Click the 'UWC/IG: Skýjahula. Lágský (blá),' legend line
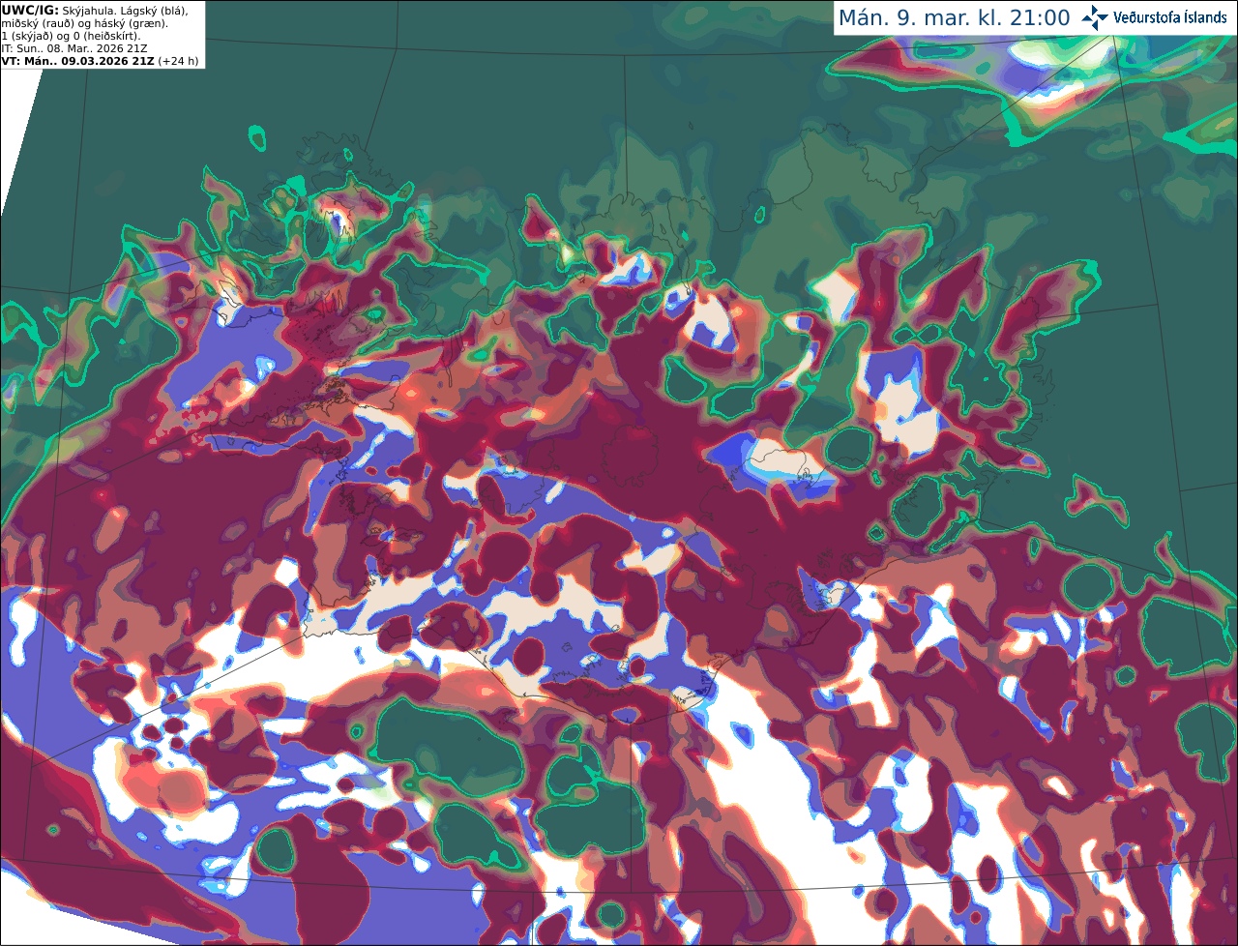Viewport: 1238px width, 946px height. [95, 11]
